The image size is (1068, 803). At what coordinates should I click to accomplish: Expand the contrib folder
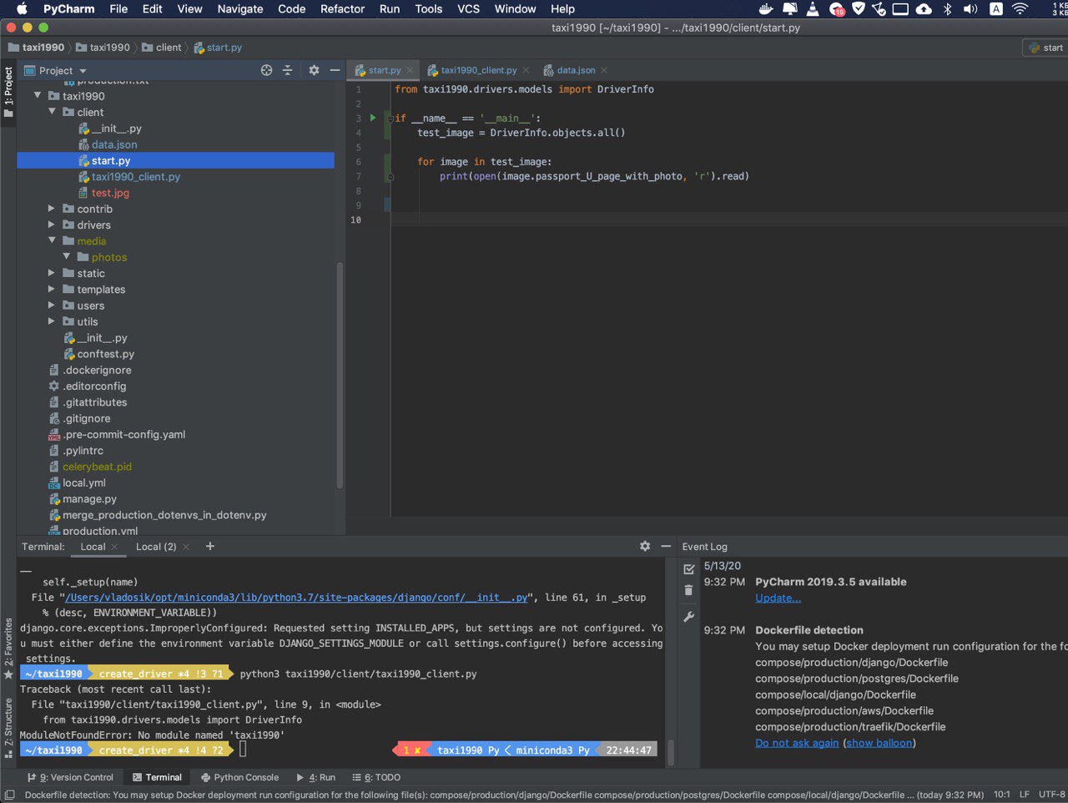click(x=52, y=209)
